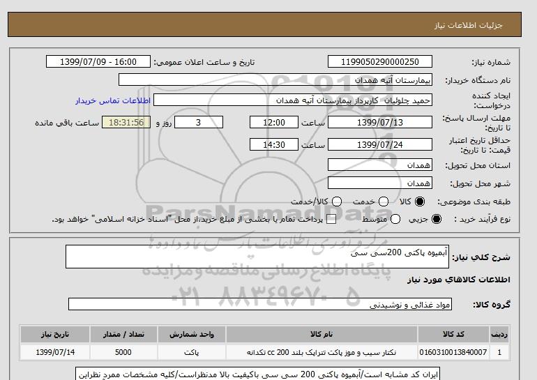Click the واحد شمارش column header
The width and height of the screenshot is (537, 380).
[x=192, y=334]
